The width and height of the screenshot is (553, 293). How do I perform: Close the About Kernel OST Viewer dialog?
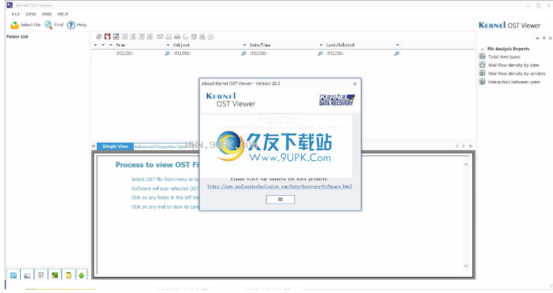[355, 84]
